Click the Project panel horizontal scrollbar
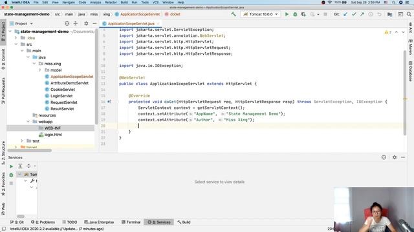This screenshot has height=232, width=414. click(x=30, y=150)
